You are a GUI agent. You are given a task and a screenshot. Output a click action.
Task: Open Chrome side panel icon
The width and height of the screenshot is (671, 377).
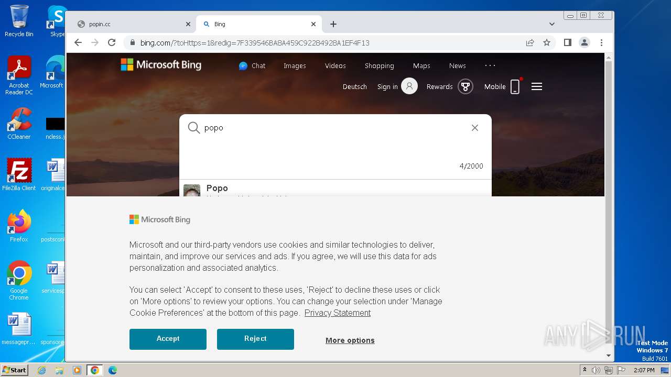568,43
